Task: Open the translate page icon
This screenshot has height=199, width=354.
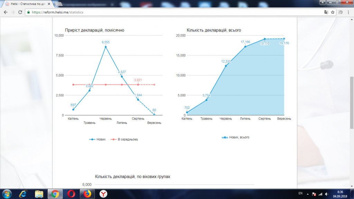Action: [x=326, y=12]
